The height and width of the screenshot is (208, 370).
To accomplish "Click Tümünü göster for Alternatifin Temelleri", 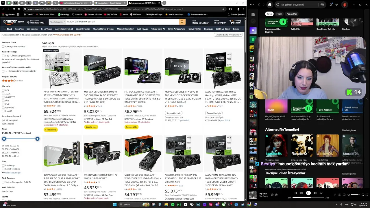I will tap(349, 130).
